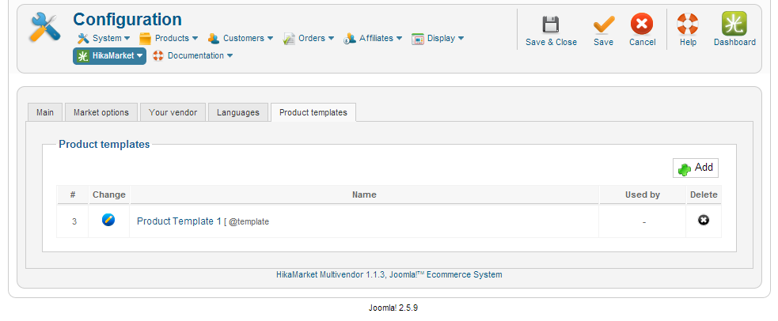Select the Languages tab
778x321 pixels.
tap(238, 112)
